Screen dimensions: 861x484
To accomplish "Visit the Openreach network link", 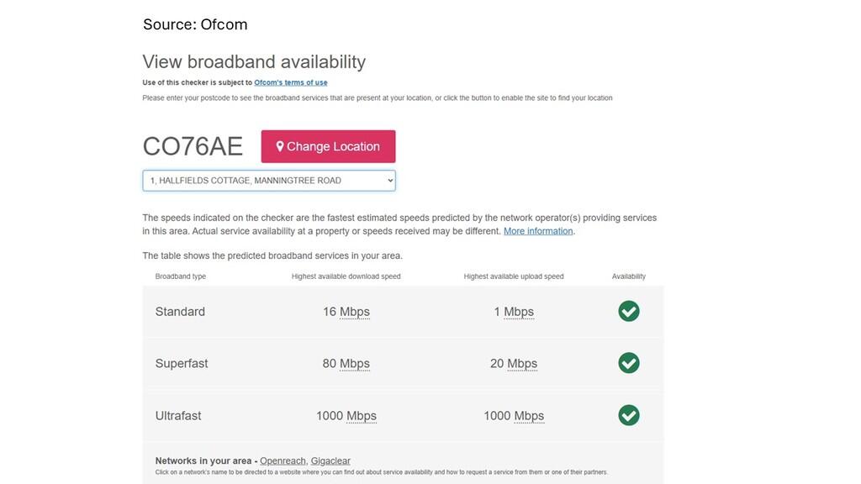I will pos(283,461).
